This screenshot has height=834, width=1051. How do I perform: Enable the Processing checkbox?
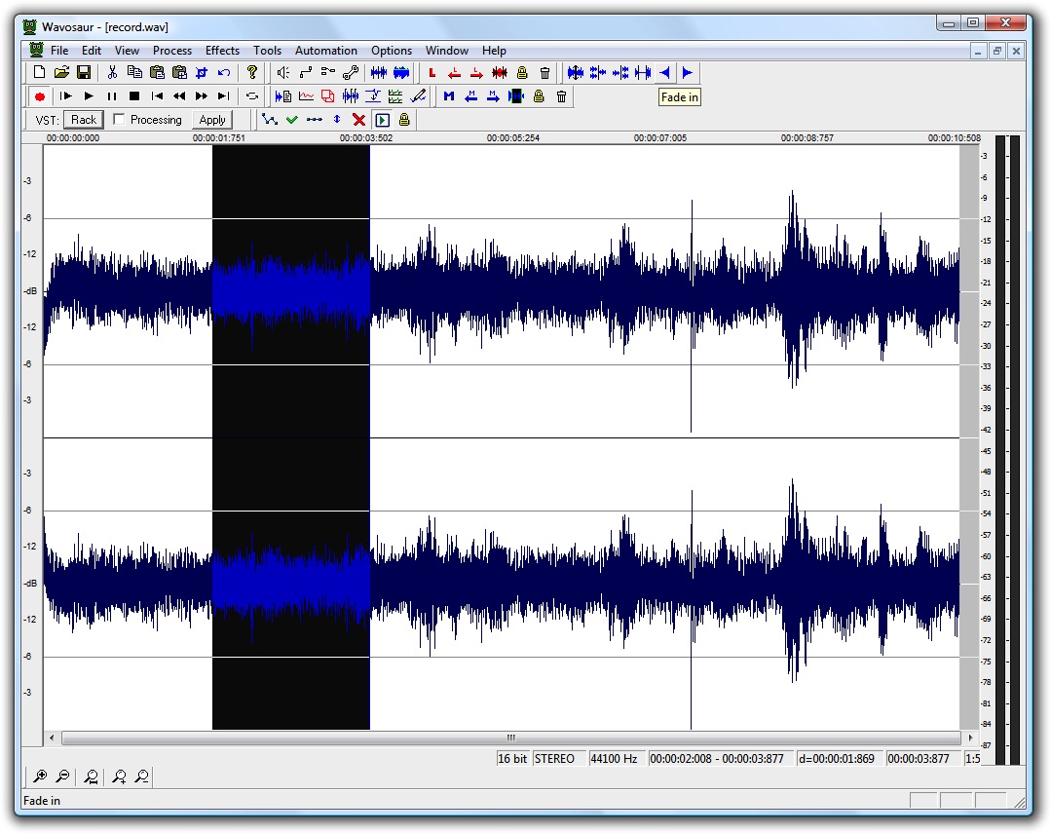(119, 120)
